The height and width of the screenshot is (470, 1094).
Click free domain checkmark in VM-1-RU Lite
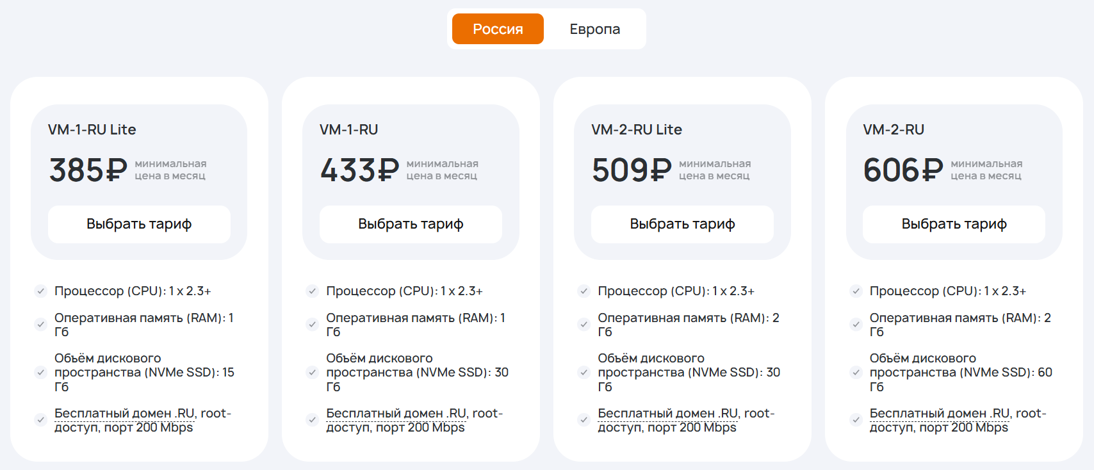pos(41,420)
